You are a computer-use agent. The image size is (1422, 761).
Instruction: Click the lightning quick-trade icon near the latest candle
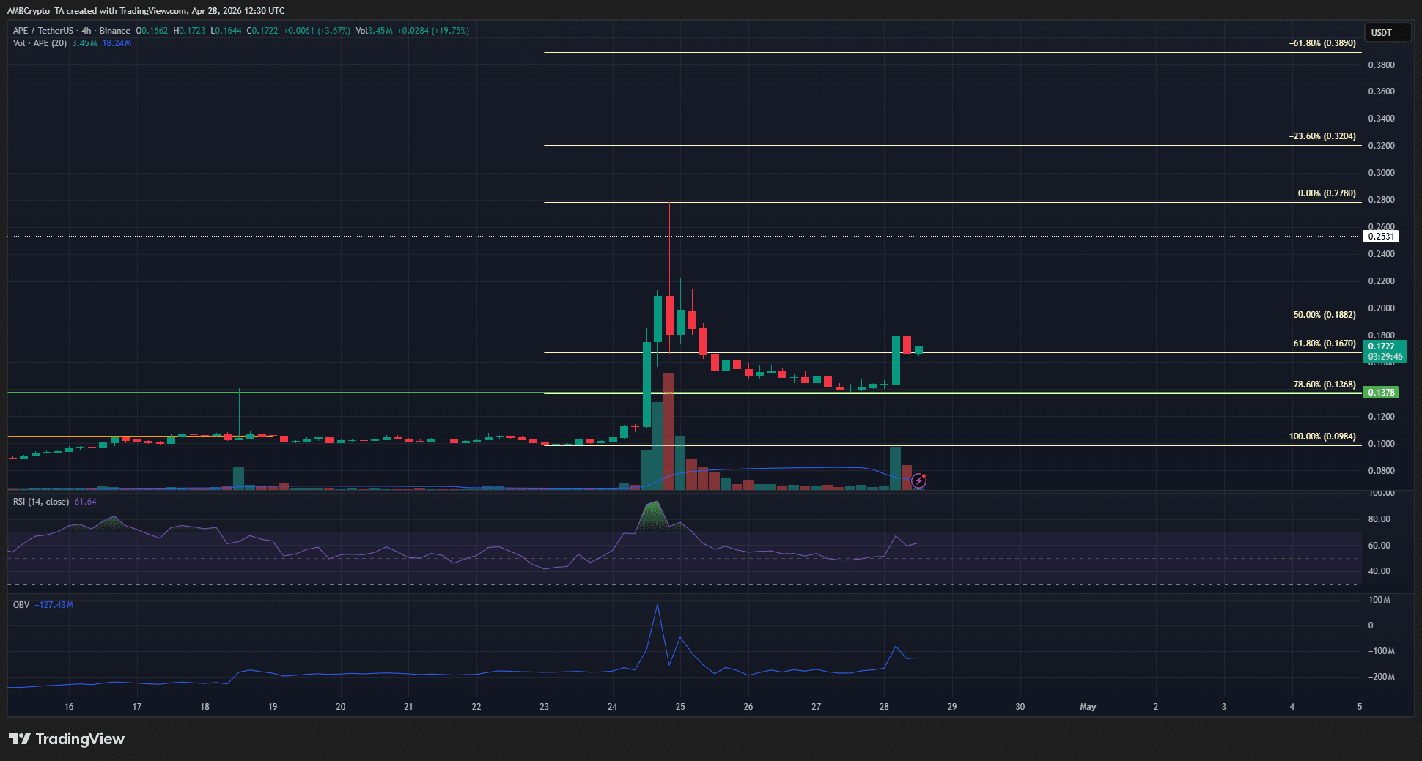point(918,480)
